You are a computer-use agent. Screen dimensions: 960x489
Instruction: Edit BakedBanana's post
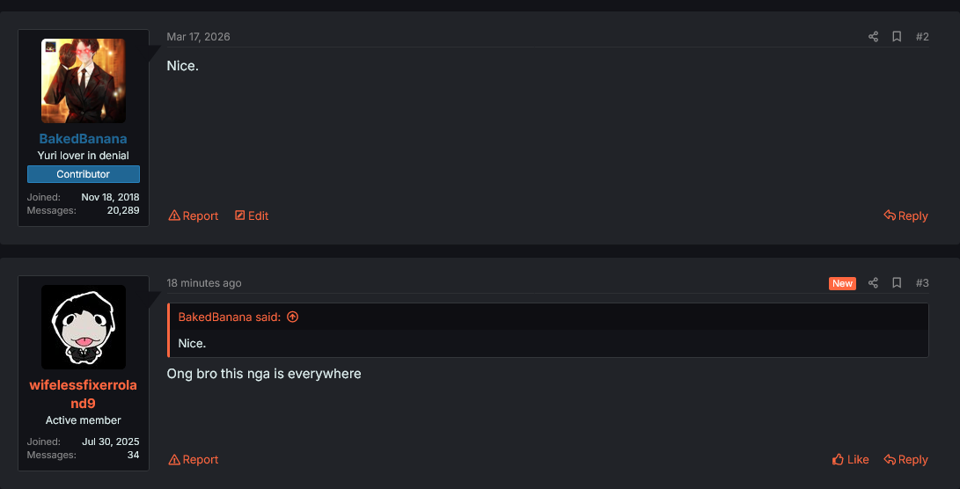point(252,216)
